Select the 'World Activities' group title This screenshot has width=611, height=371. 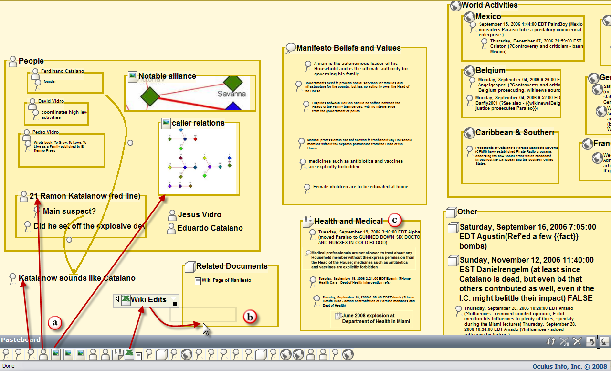tap(490, 5)
